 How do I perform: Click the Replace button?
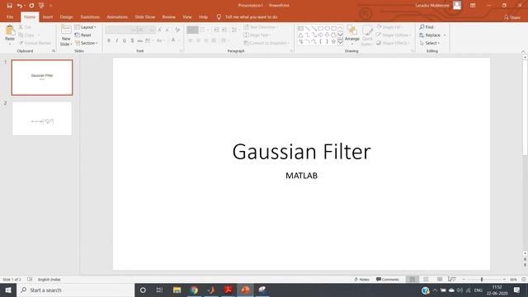[x=432, y=35]
